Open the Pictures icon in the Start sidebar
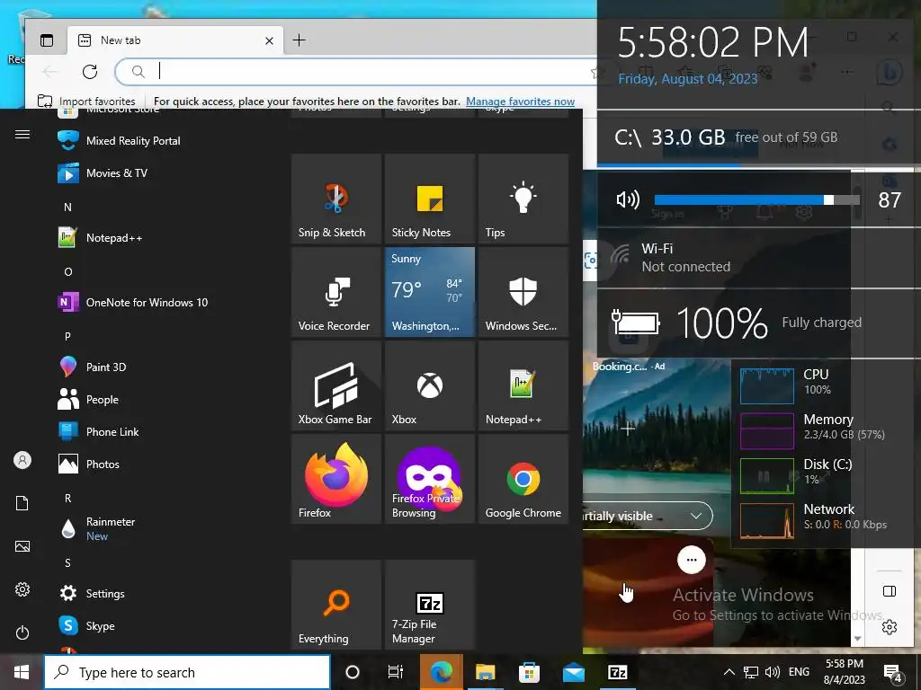This screenshot has height=690, width=921. 22,546
